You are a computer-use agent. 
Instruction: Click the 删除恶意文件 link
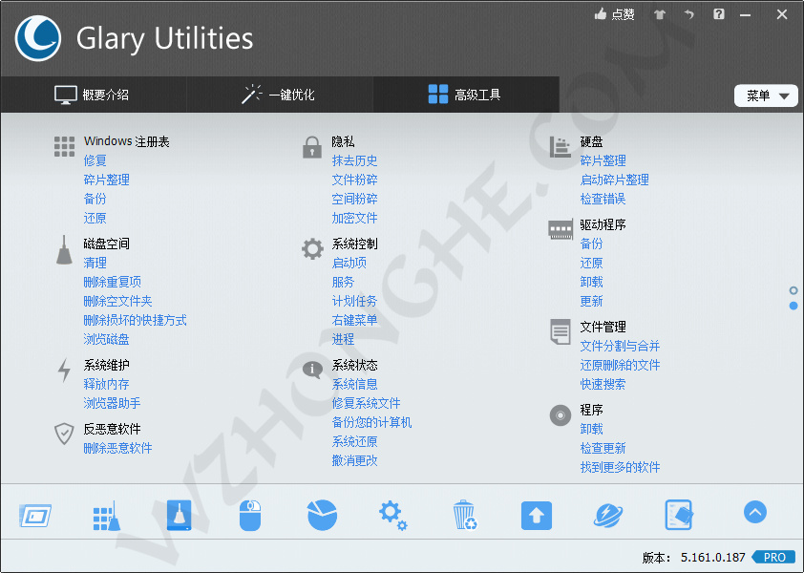[119, 448]
